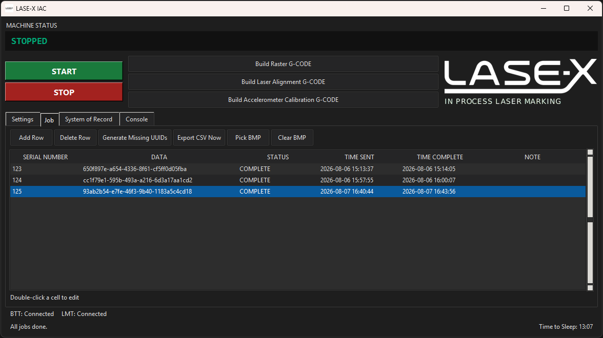Click time complete 2026-08-06 16:00:07
603x338 pixels.
(429, 180)
